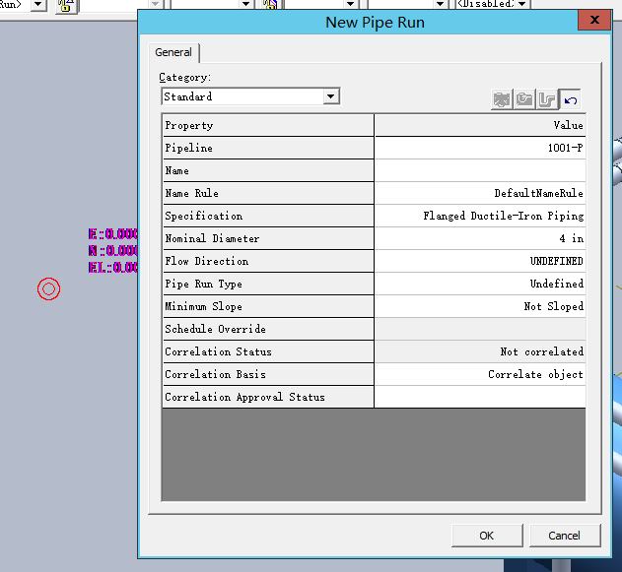Image resolution: width=622 pixels, height=572 pixels.
Task: Click the leftmost grayed icon above the property grid
Action: point(502,99)
